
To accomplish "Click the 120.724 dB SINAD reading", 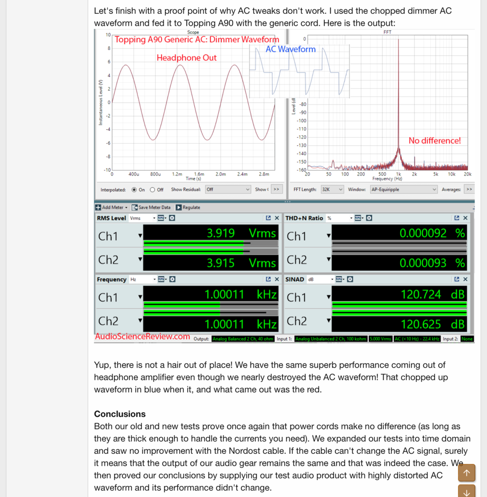I will (433, 295).
